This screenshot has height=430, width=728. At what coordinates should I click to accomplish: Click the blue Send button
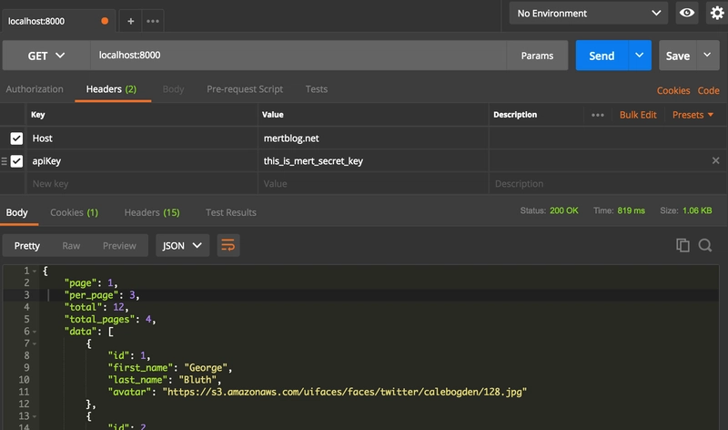pos(601,56)
